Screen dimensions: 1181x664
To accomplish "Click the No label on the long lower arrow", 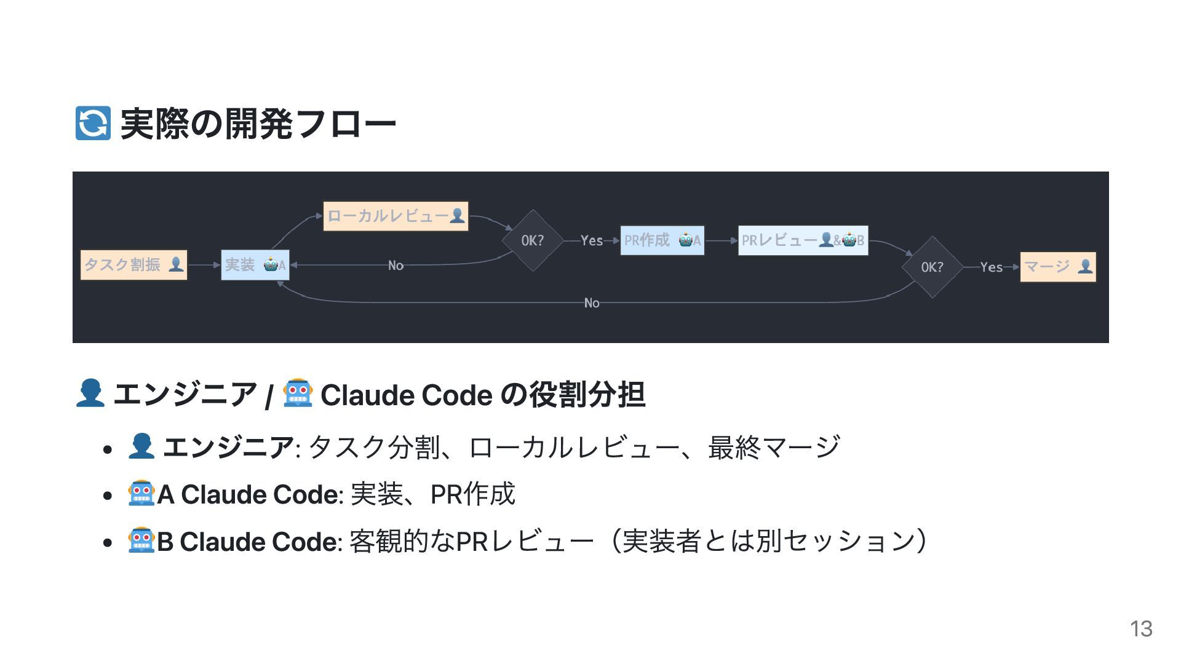I will pyautogui.click(x=592, y=303).
